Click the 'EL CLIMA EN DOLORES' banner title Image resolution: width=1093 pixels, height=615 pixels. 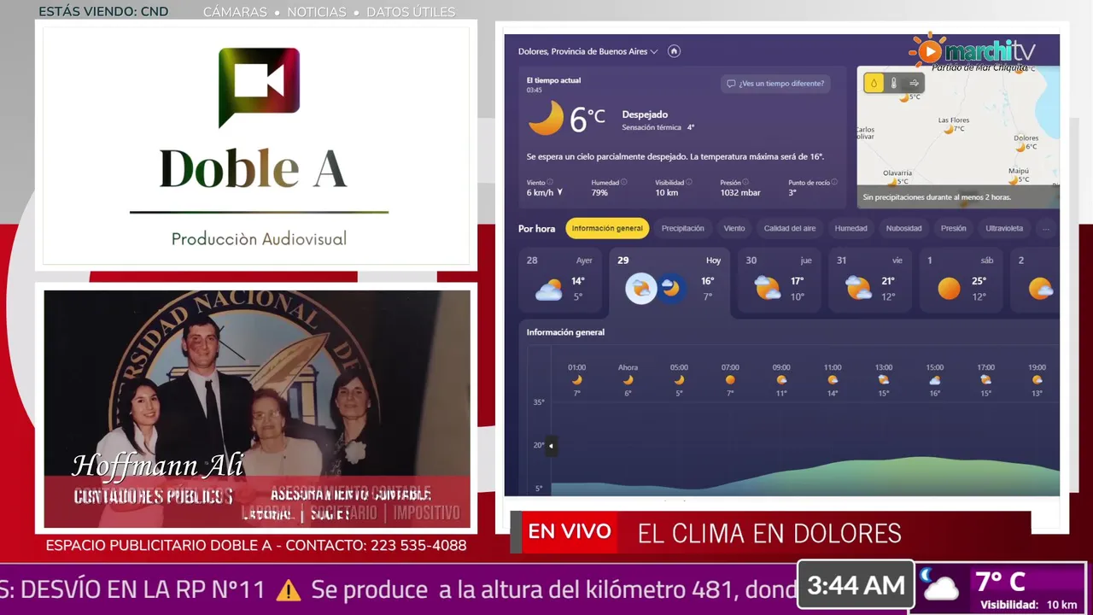(x=769, y=533)
